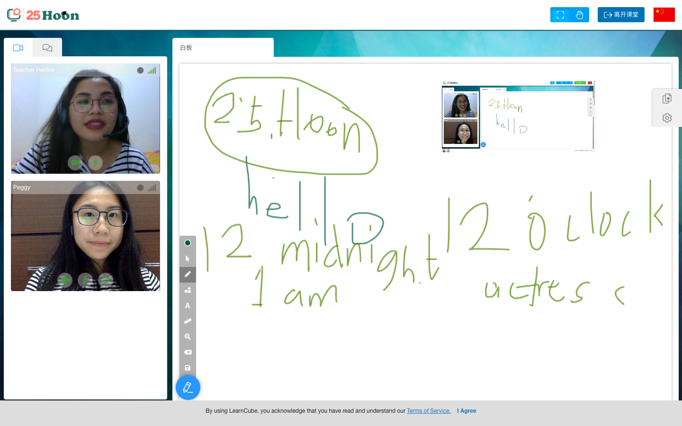The image size is (682, 426).
Task: Select the text tool
Action: (x=188, y=306)
